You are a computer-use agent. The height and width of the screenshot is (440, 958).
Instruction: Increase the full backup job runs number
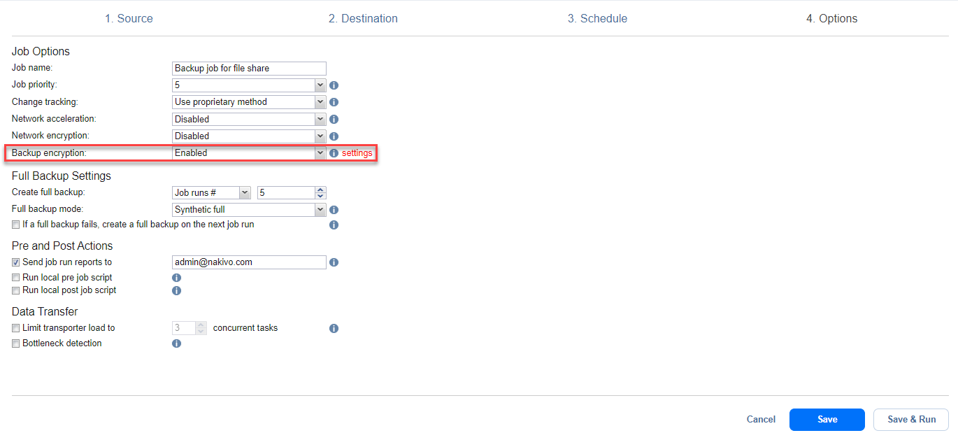(x=320, y=190)
